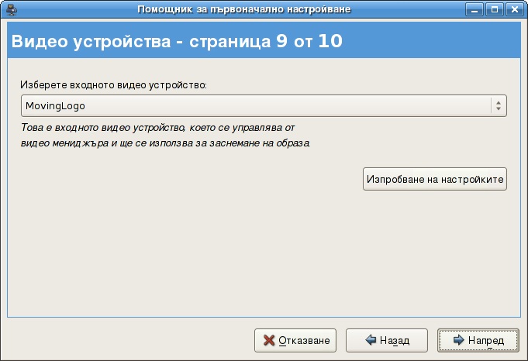Click the right arrow icon on Напред

pos(459,340)
